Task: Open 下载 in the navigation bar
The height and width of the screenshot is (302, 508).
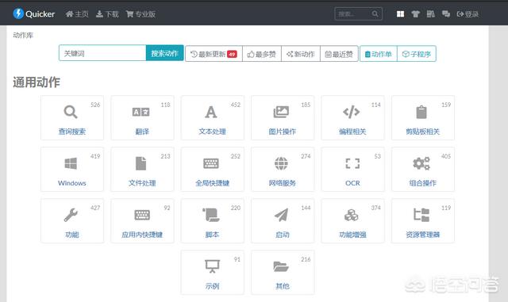Action: pyautogui.click(x=107, y=14)
